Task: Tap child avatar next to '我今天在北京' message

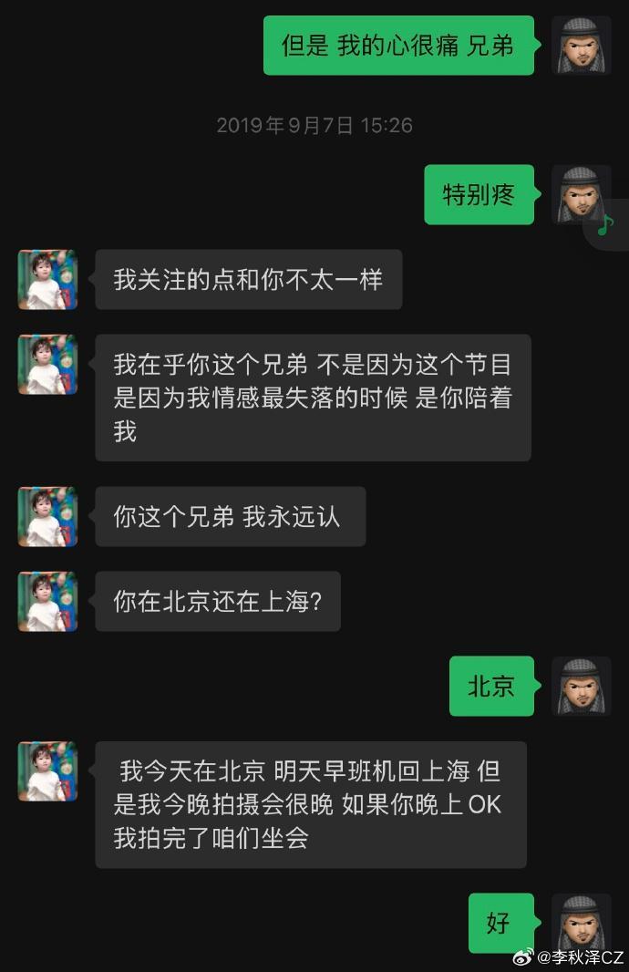Action: pyautogui.click(x=47, y=771)
